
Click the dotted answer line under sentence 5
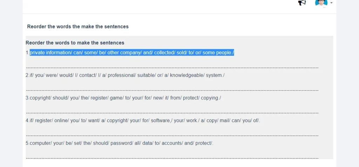(172, 158)
